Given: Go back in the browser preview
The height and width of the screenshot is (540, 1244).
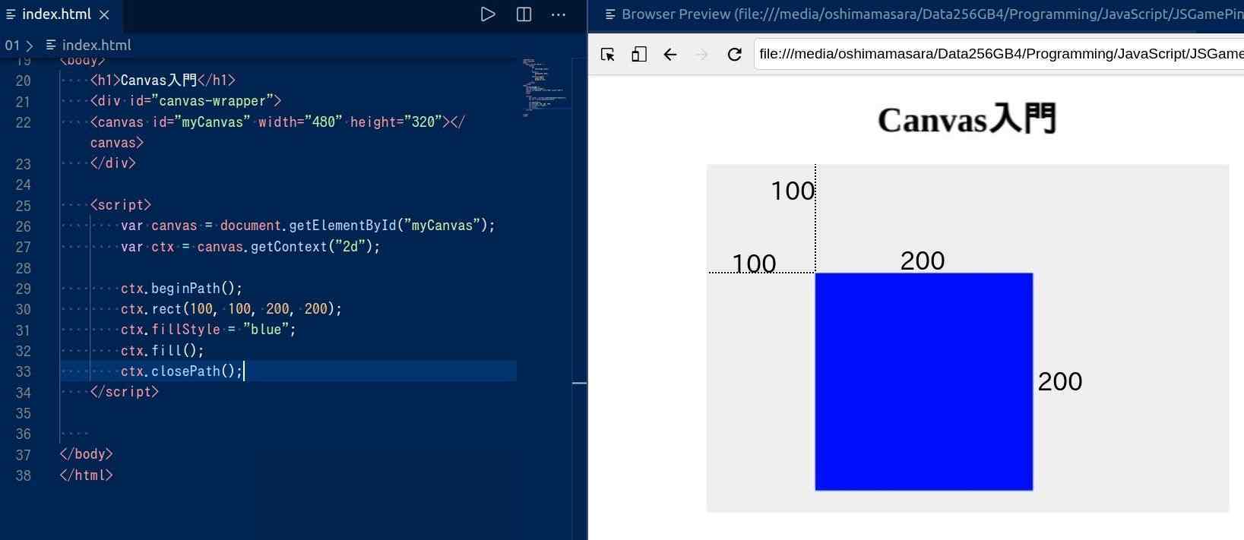Looking at the screenshot, I should [669, 54].
